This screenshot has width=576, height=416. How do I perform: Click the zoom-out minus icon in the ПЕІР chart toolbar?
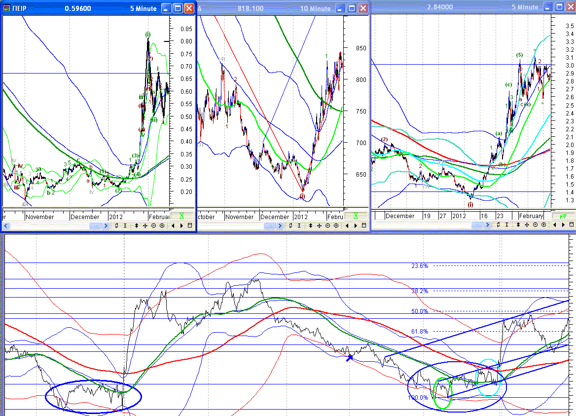click(x=153, y=226)
